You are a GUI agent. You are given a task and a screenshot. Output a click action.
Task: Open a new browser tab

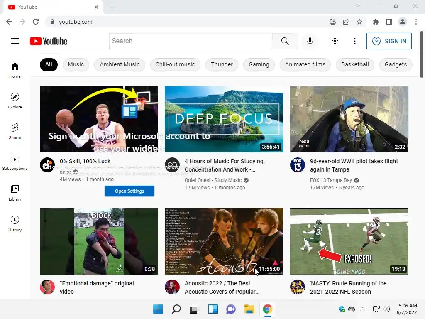[112, 7]
